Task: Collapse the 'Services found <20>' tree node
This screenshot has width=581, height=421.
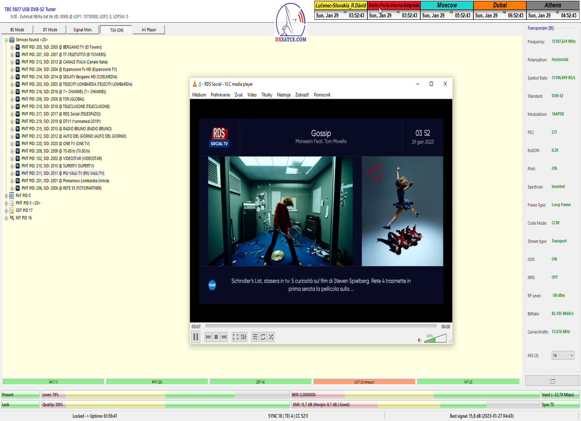Action: click(x=6, y=40)
